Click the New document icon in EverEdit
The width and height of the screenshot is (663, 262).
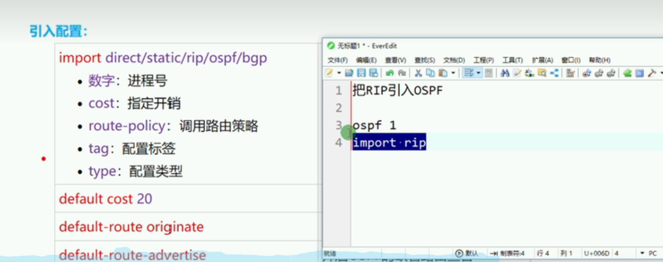[328, 73]
